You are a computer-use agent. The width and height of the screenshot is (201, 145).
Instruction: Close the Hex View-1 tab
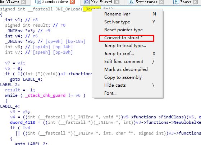(x=117, y=2)
